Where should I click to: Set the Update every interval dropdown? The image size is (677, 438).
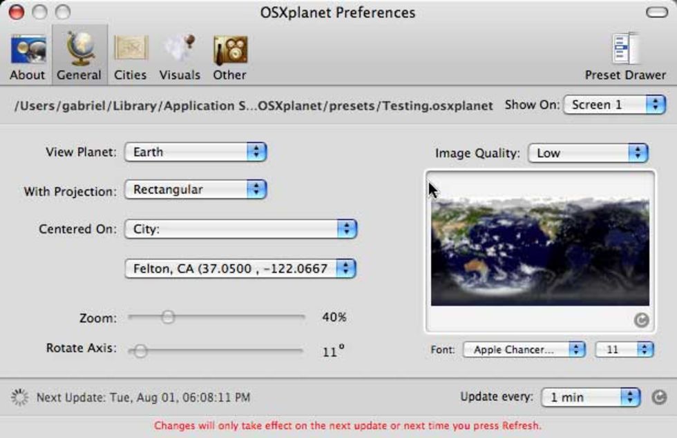(x=591, y=397)
